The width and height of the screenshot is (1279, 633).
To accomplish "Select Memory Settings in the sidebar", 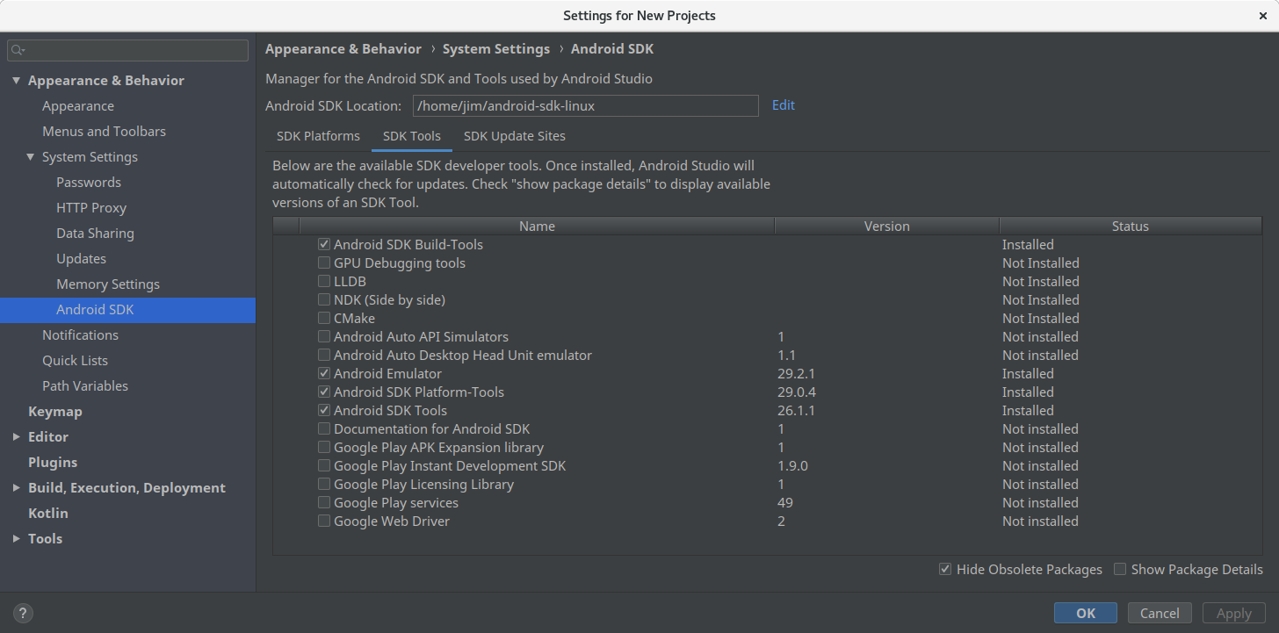I will click(x=107, y=284).
